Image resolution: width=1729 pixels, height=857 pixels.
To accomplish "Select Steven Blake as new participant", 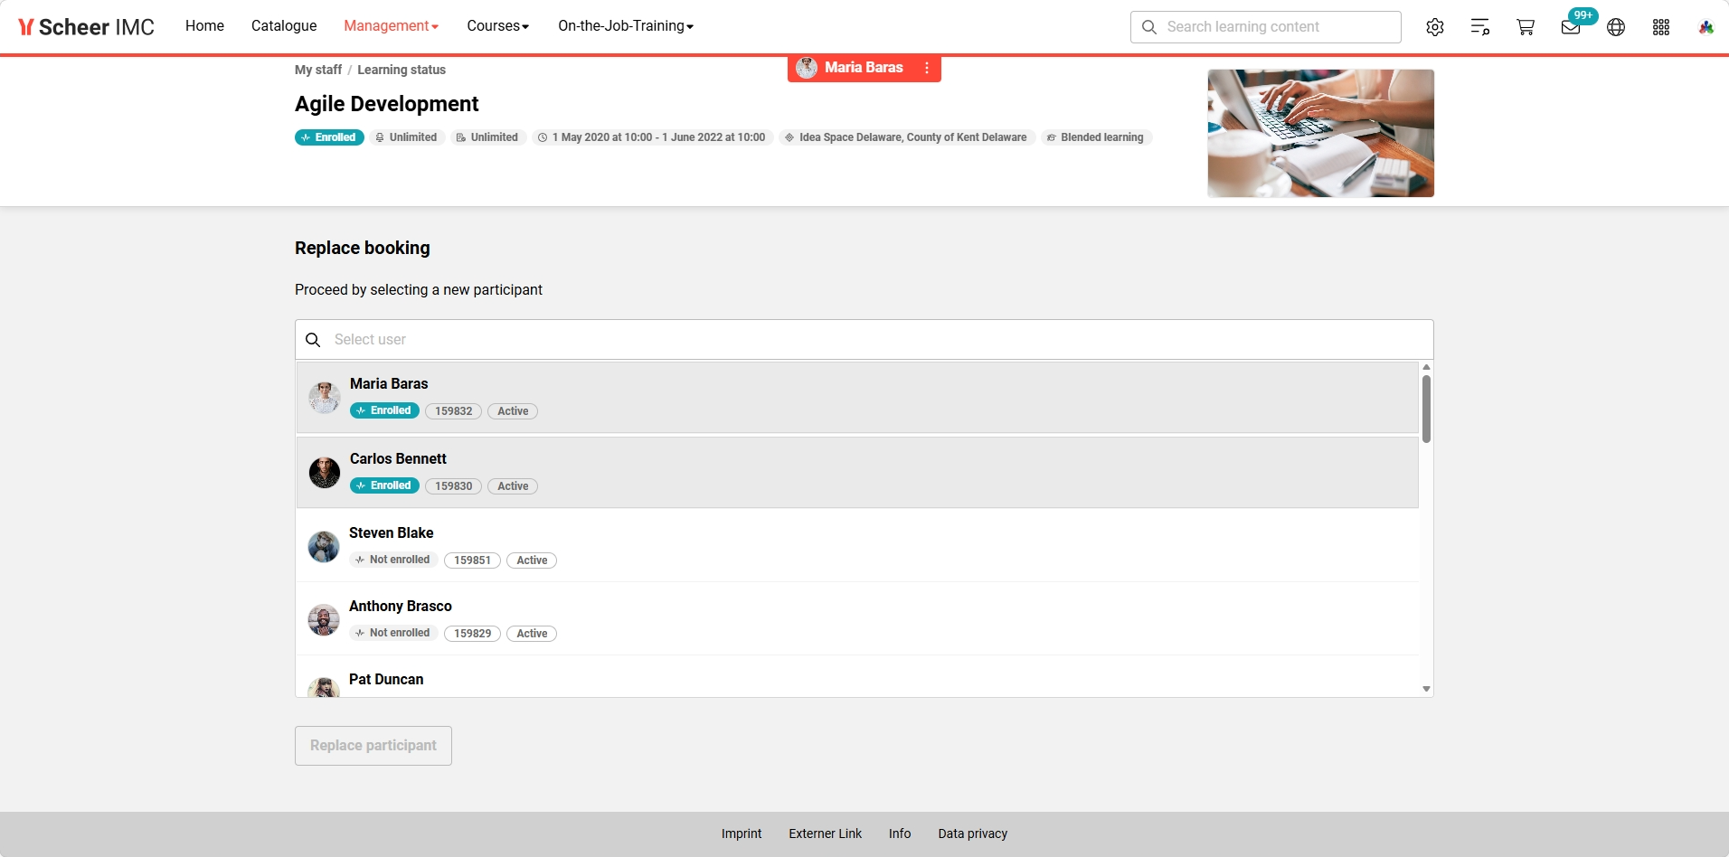I will (x=857, y=547).
